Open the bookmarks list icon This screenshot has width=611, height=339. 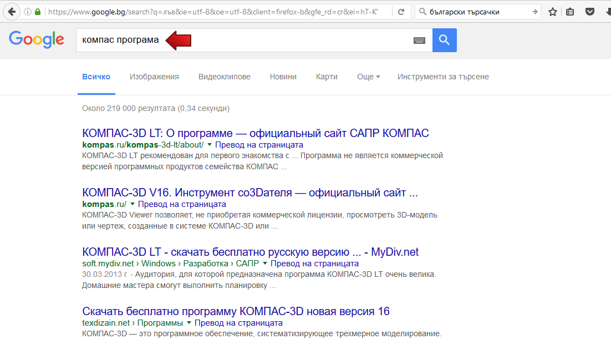[571, 12]
